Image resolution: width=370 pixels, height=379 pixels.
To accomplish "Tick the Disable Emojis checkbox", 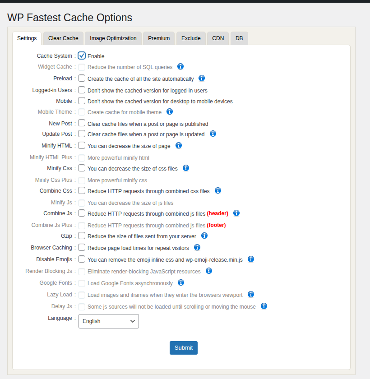I will [82, 259].
